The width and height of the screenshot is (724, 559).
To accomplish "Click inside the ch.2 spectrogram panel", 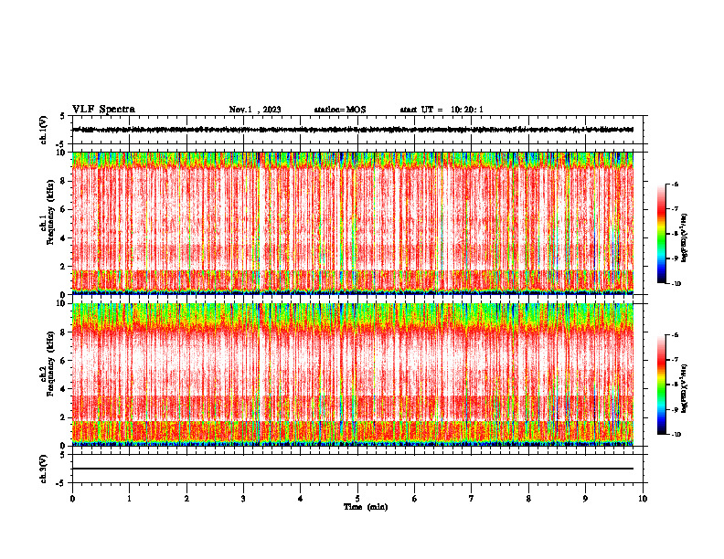I will point(353,374).
